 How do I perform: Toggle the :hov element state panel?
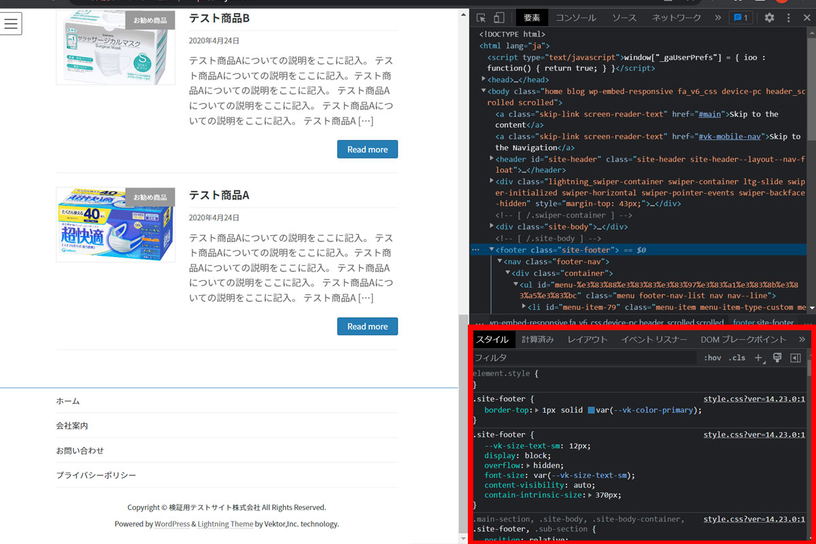tap(713, 358)
